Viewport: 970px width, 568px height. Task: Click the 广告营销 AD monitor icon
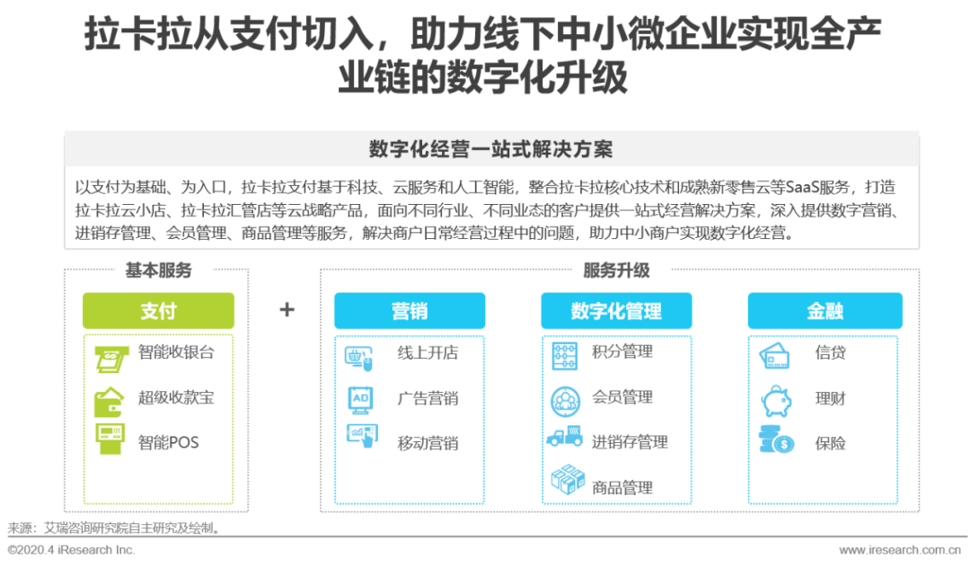pos(361,400)
